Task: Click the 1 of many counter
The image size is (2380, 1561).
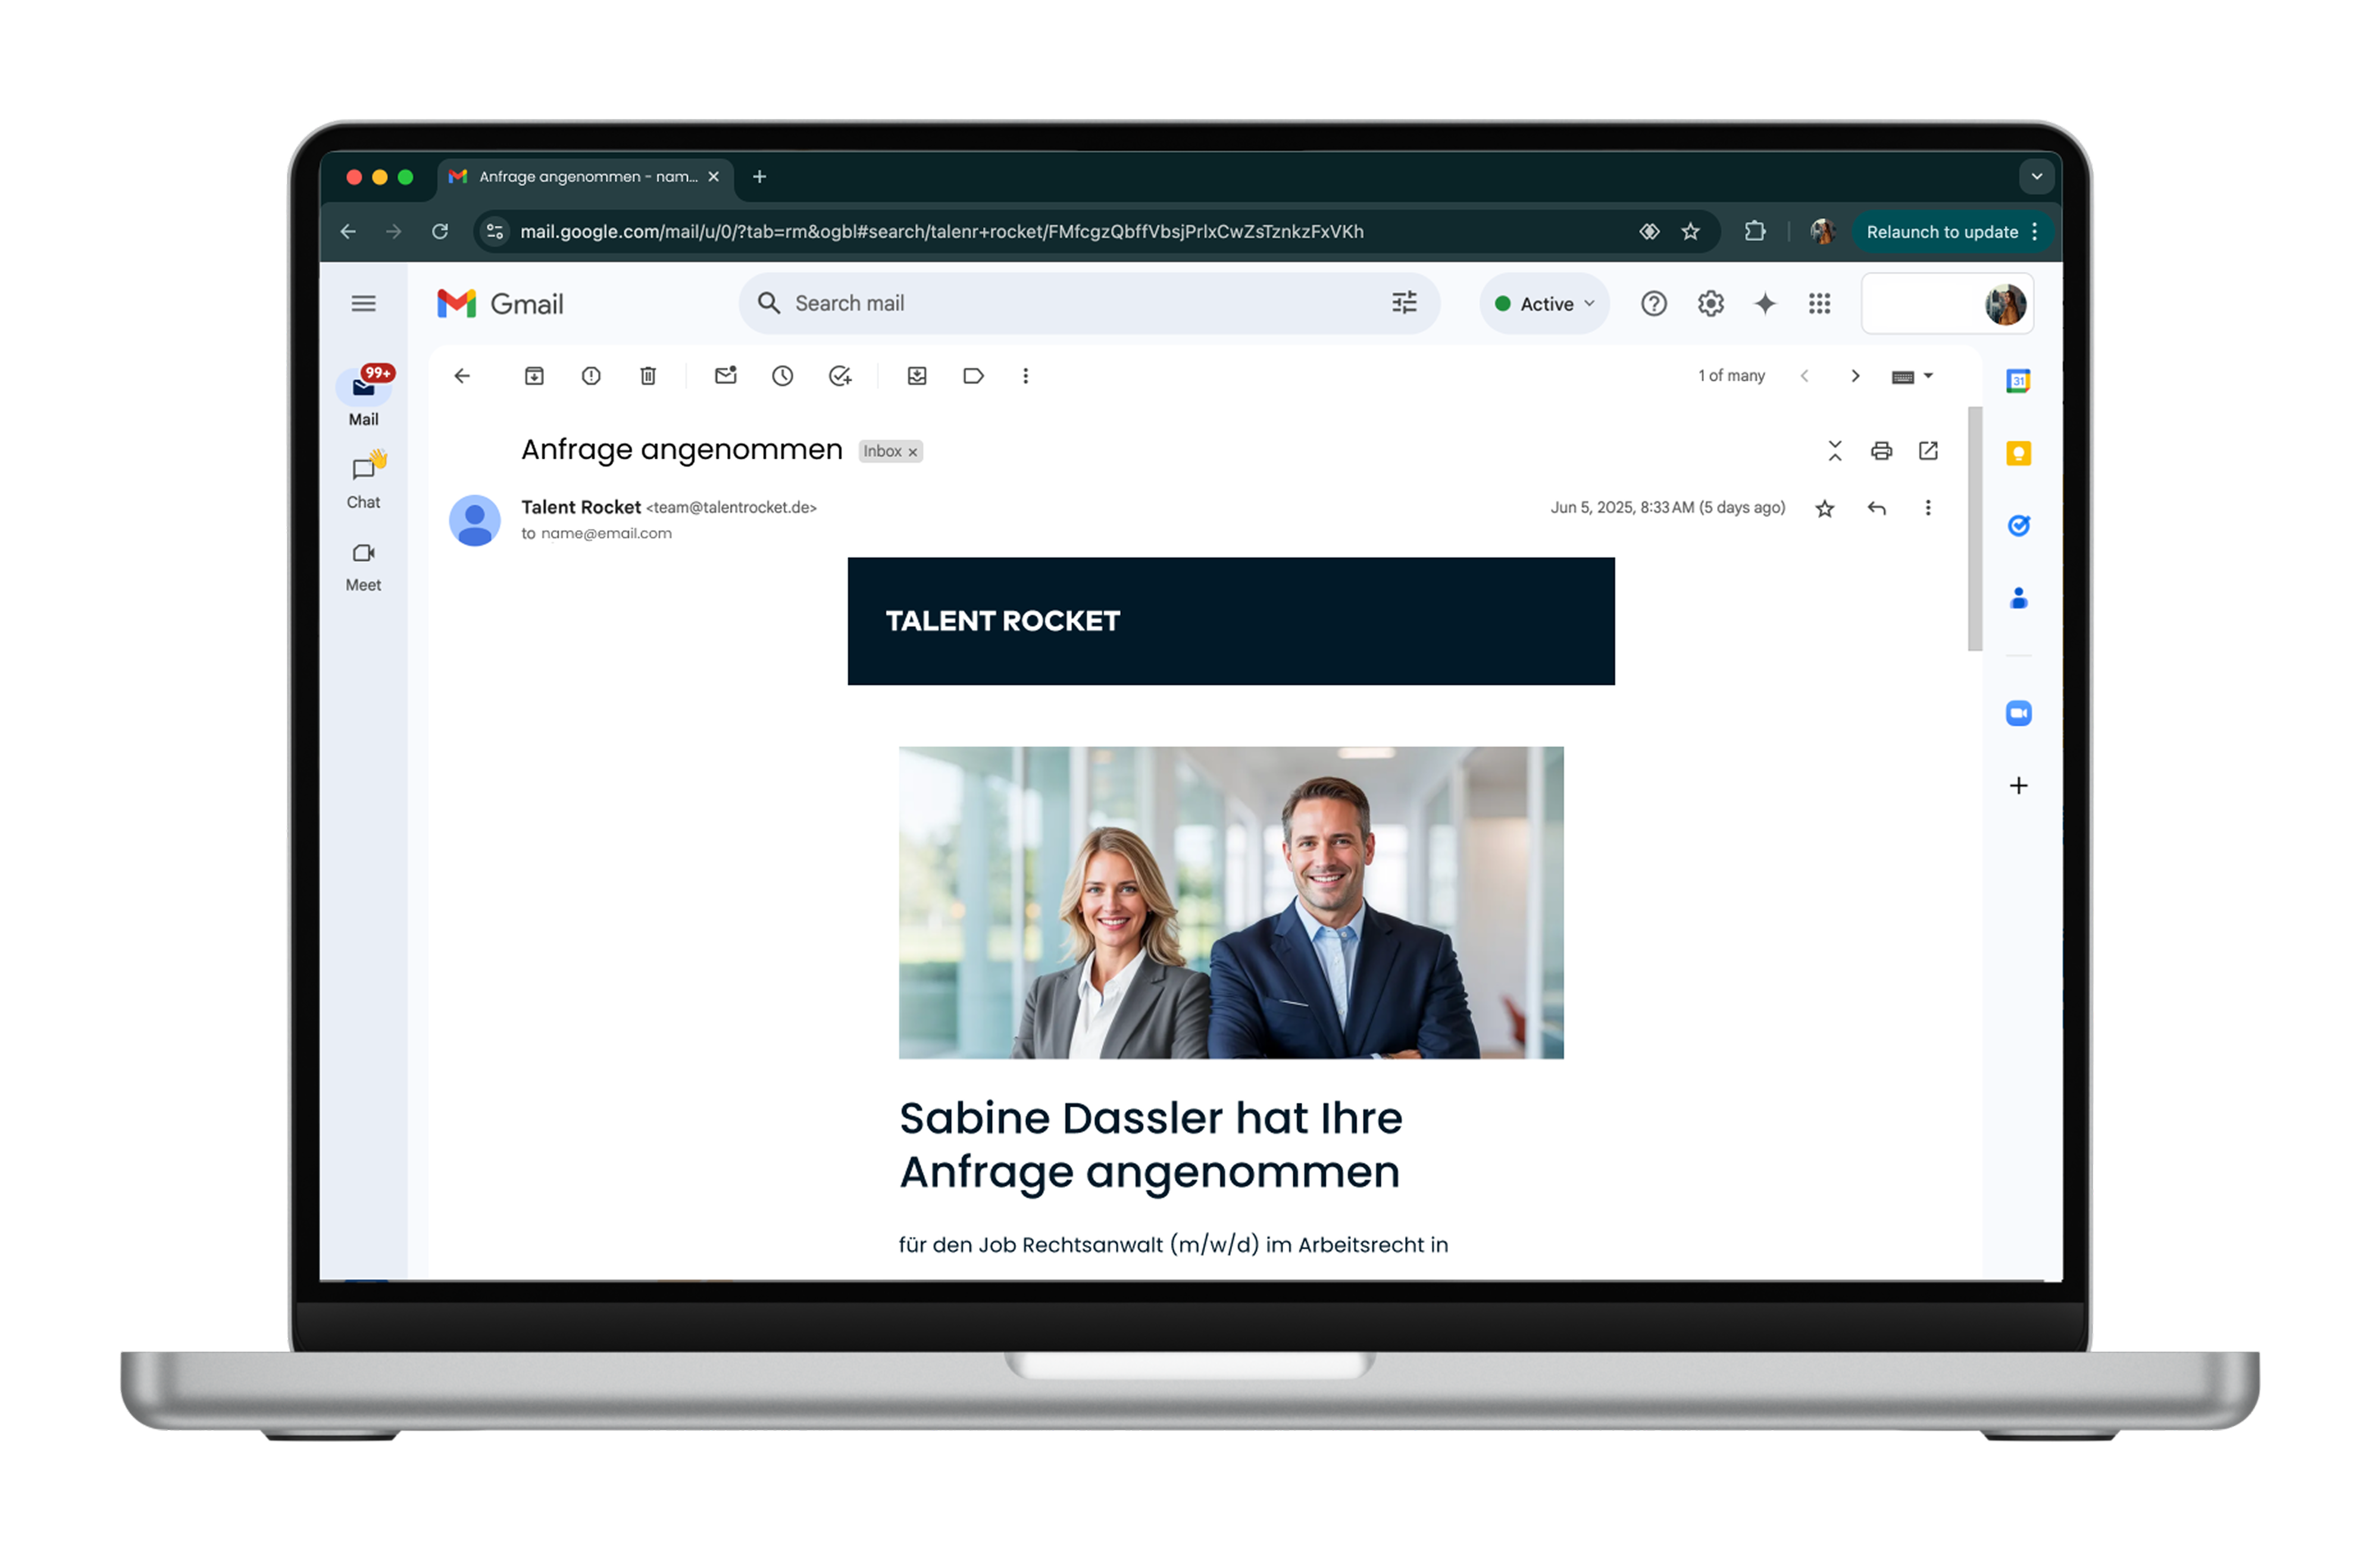Action: point(1731,376)
